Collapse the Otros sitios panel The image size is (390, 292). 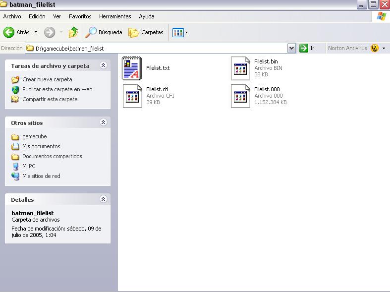point(103,122)
